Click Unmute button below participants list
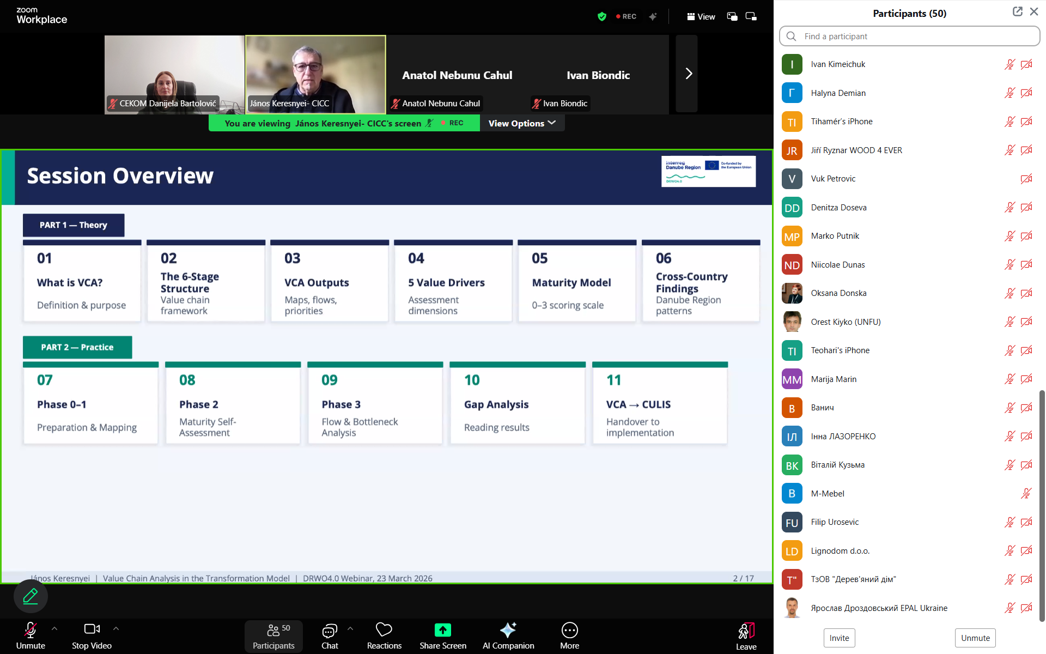The height and width of the screenshot is (654, 1046). click(x=975, y=638)
